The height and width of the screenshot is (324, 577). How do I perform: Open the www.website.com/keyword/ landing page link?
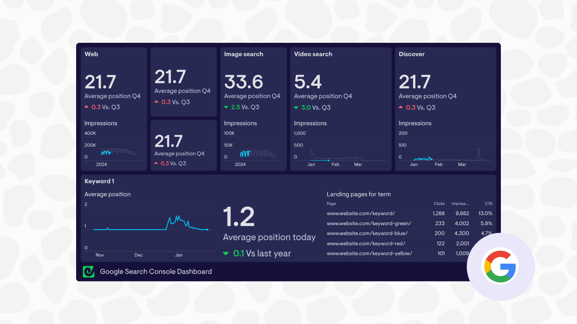(x=361, y=213)
